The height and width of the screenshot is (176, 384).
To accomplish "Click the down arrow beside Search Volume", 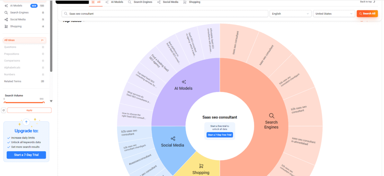I will pyautogui.click(x=51, y=101).
